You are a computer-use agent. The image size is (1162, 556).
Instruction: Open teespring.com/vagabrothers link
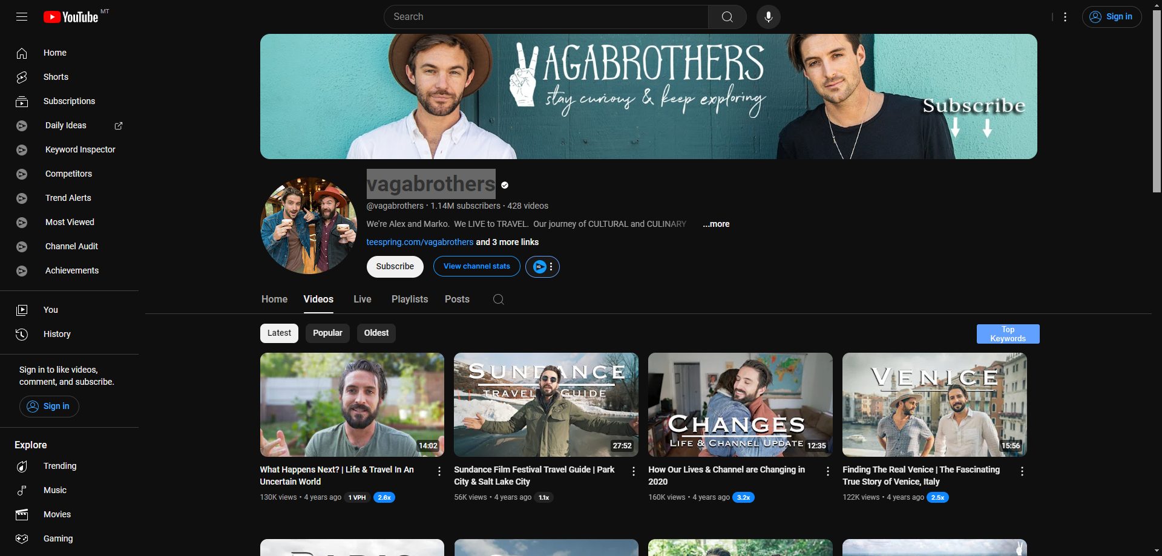tap(420, 242)
